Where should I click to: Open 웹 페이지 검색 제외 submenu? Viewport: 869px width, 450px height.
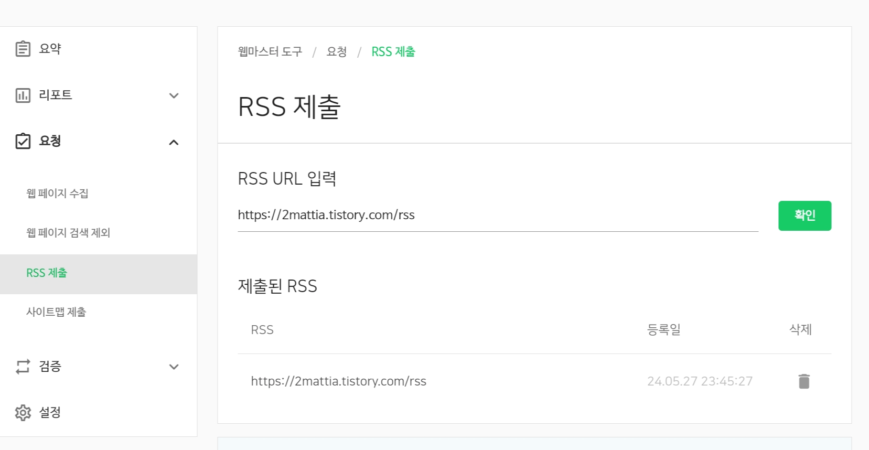point(68,233)
